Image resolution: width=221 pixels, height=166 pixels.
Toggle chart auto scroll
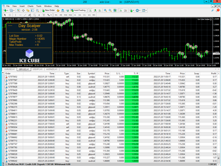click(121, 10)
